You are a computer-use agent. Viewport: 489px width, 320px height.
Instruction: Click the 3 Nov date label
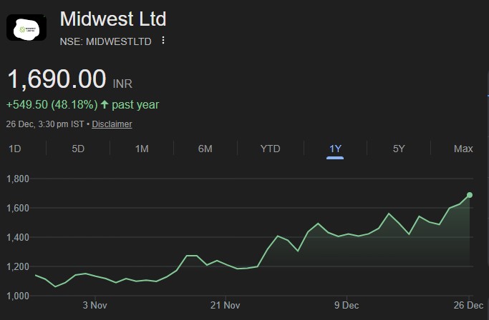(x=95, y=305)
